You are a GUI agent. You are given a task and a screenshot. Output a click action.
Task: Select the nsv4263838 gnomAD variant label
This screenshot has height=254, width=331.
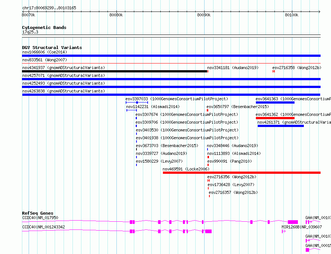[x=64, y=91]
